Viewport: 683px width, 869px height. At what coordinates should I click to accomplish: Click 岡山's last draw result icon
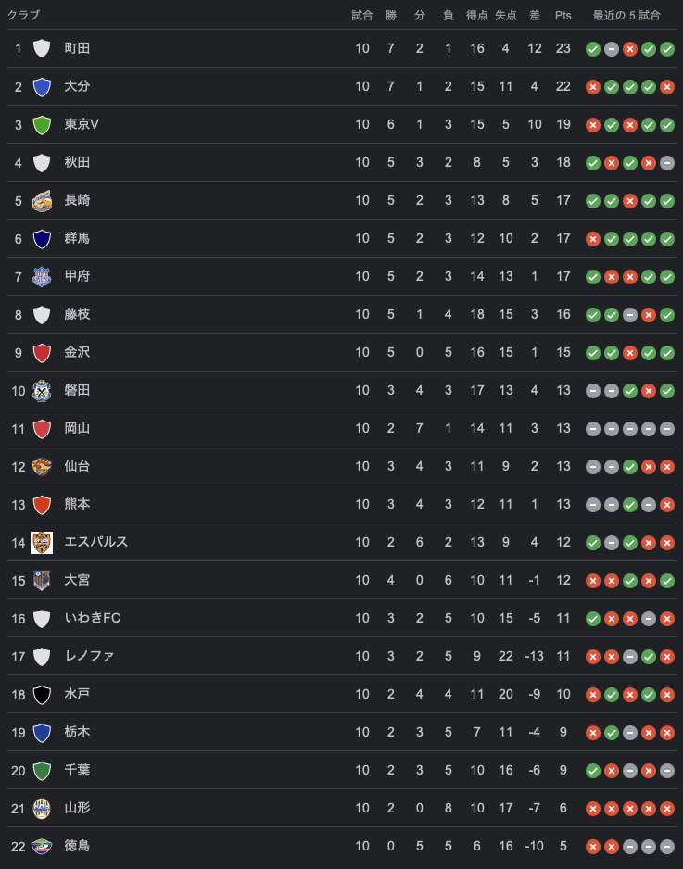(x=667, y=428)
